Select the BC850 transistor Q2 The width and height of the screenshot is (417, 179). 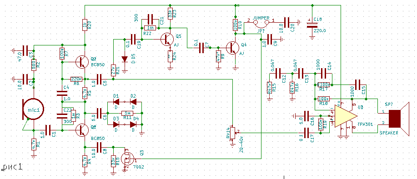(82, 62)
